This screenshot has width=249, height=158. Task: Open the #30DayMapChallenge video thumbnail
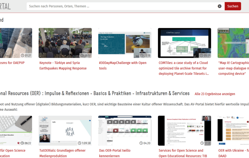point(125,43)
